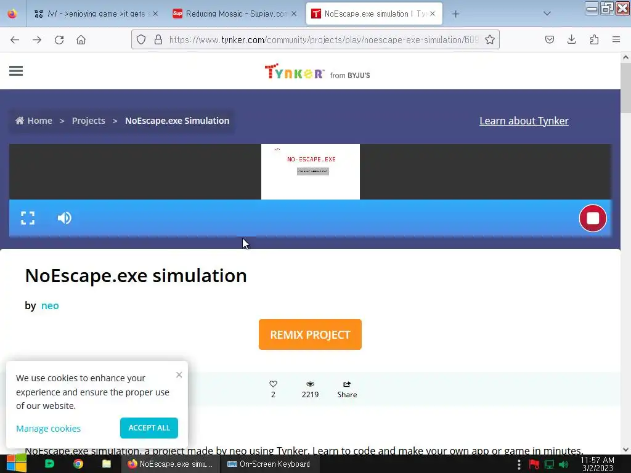The width and height of the screenshot is (631, 473).
Task: Go forward with the browser forward arrow
Action: (x=37, y=40)
